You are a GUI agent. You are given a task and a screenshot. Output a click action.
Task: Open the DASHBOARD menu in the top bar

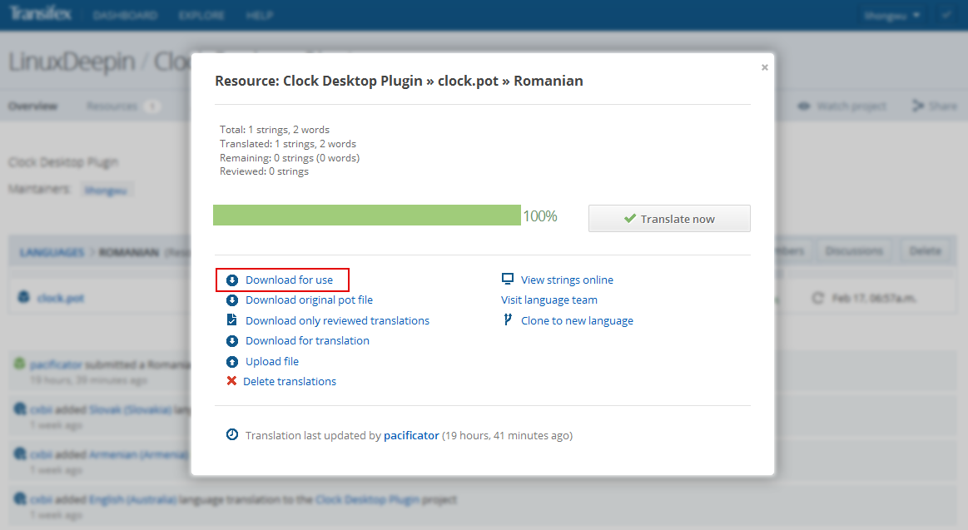click(126, 16)
